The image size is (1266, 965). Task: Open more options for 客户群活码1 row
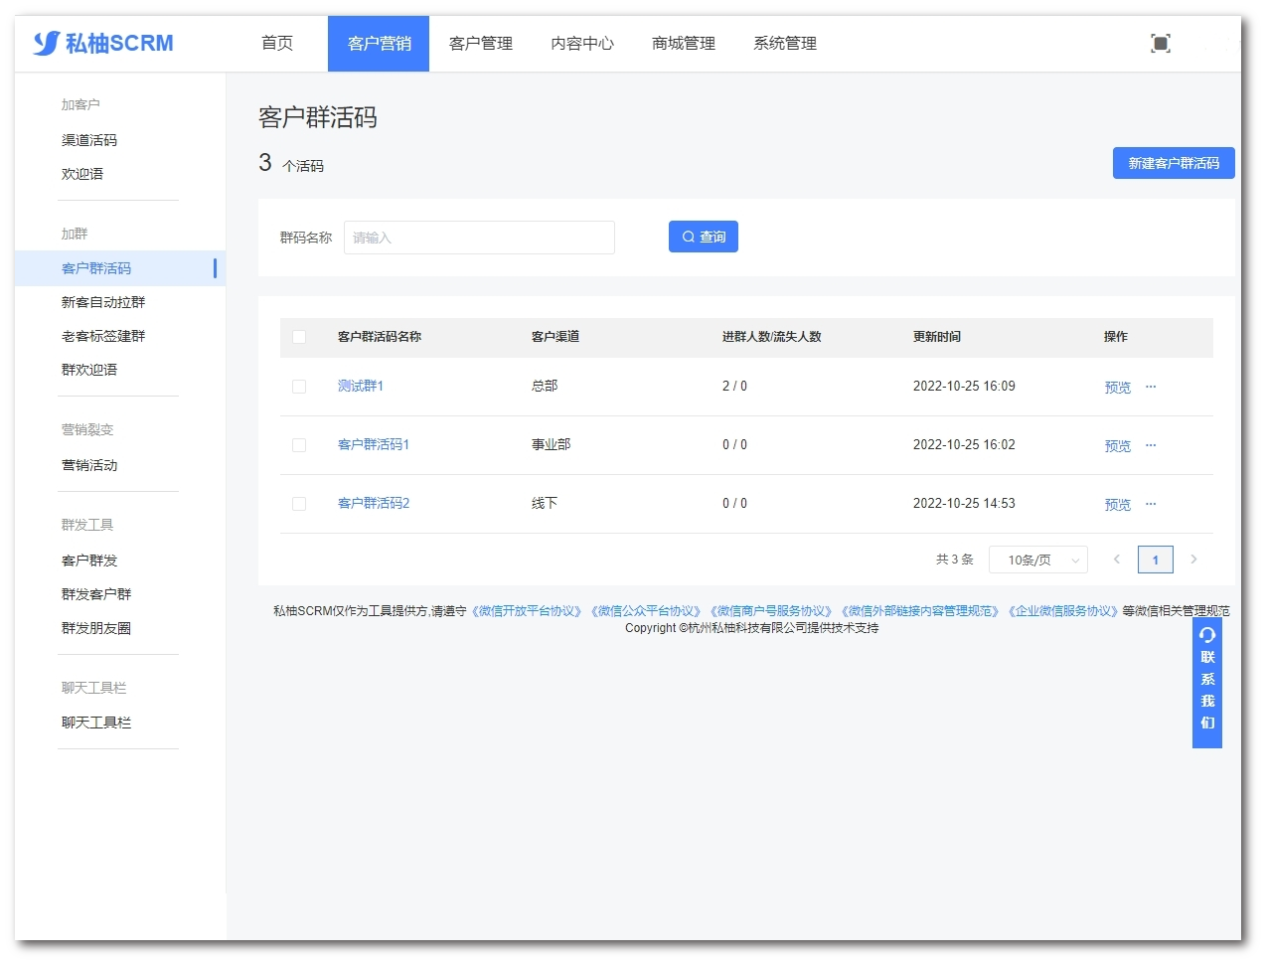[1151, 445]
